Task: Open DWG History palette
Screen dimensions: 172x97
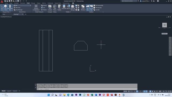Action: point(55,8)
